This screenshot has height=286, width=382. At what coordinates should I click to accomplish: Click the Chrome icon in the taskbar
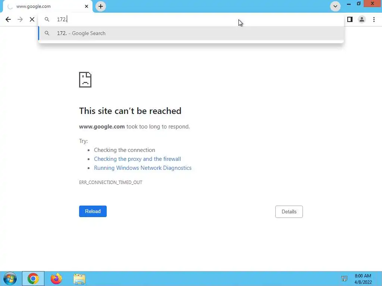click(33, 279)
